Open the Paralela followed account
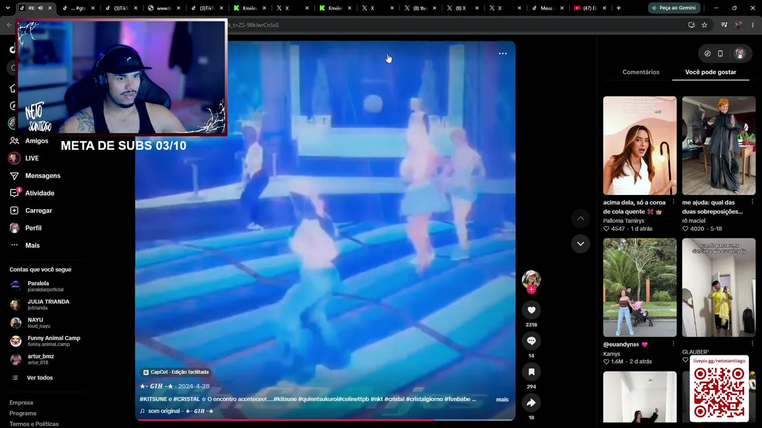Viewport: 762px width, 428px height. [x=37, y=286]
